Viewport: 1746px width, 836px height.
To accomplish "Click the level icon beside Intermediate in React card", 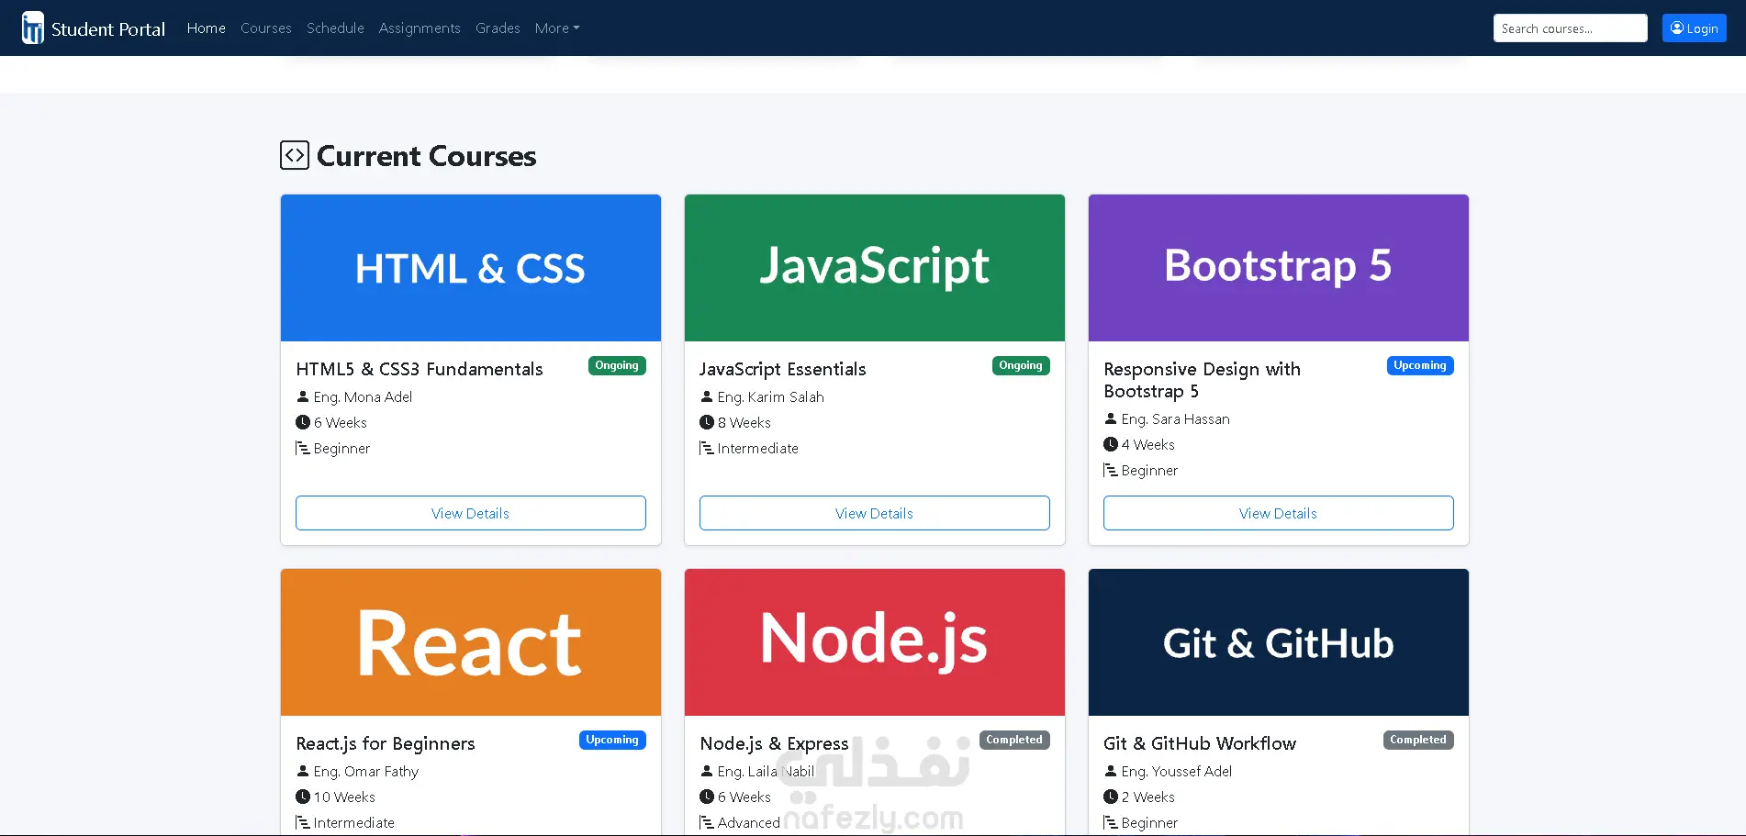I will click(303, 822).
